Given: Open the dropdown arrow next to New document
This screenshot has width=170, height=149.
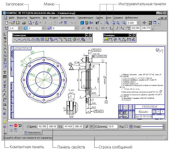Looking at the screenshot, I should [x=10, y=23].
